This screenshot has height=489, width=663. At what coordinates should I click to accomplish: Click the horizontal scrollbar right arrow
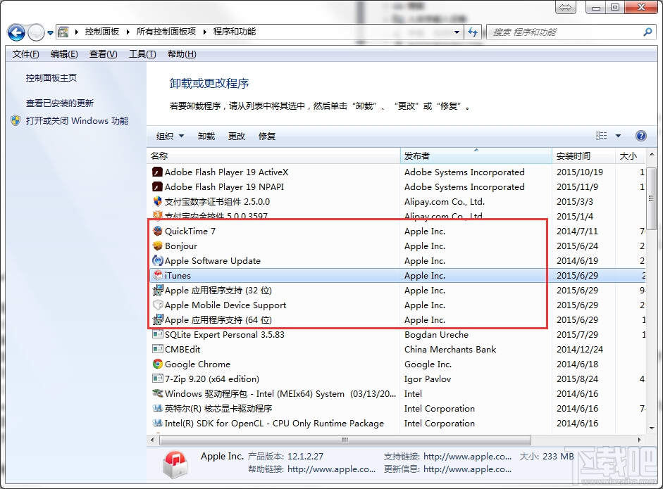(x=639, y=440)
